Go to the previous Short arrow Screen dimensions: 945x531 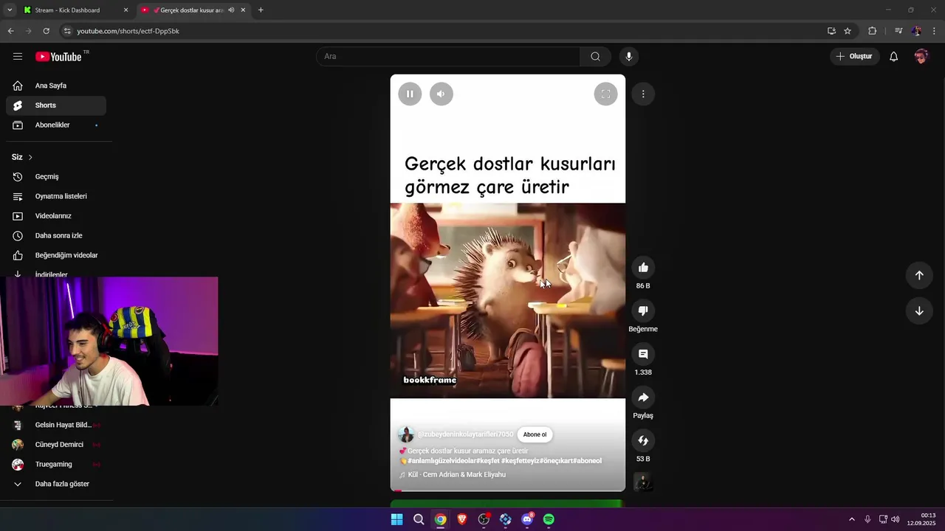coord(919,275)
